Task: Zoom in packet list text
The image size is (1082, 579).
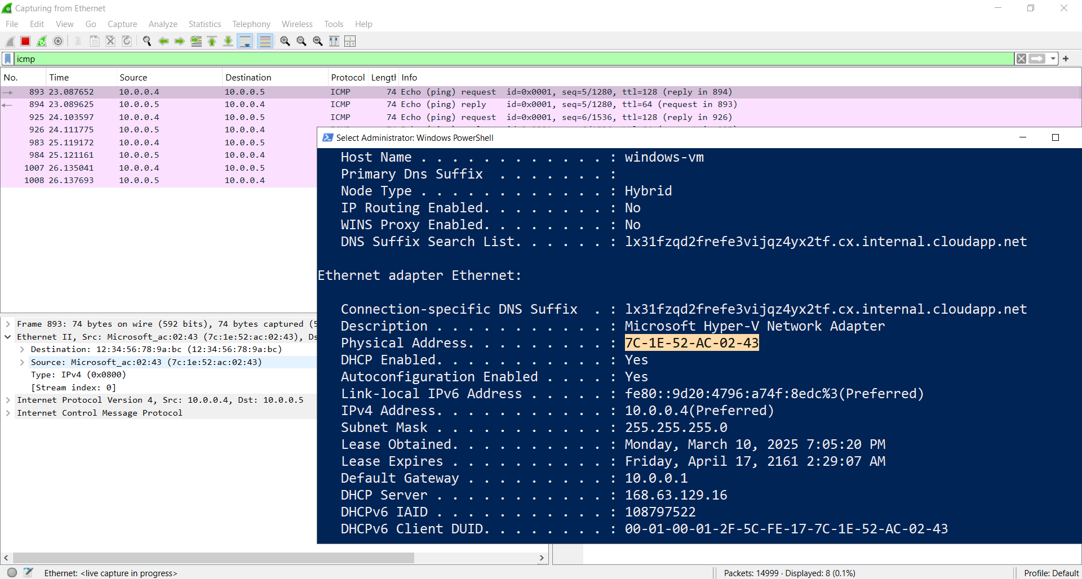Action: [285, 41]
